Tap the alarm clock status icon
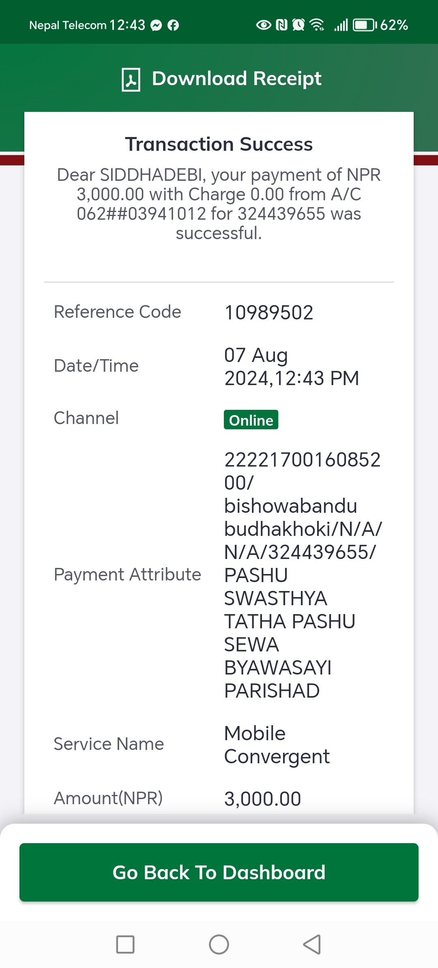 [298, 25]
